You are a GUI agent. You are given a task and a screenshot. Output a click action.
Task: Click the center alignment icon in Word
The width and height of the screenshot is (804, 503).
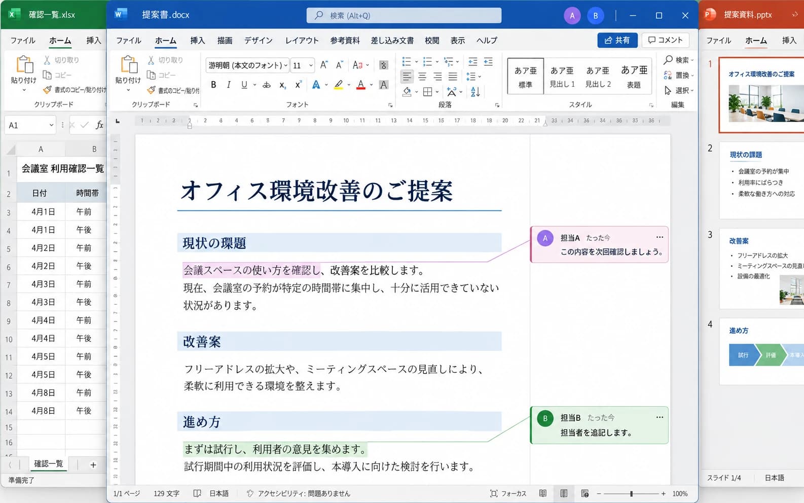pos(422,77)
